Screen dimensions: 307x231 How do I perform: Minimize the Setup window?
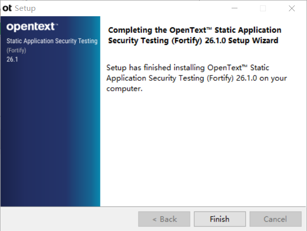[235, 8]
